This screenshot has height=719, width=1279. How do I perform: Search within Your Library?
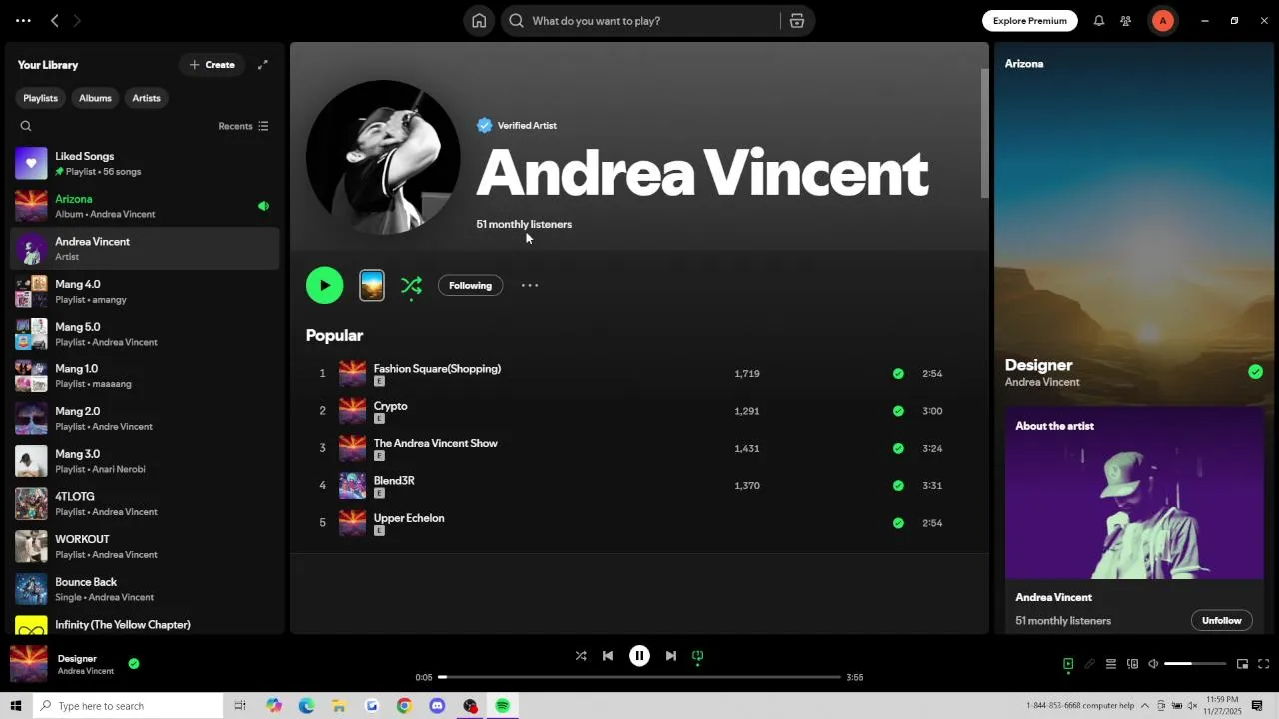tap(26, 126)
